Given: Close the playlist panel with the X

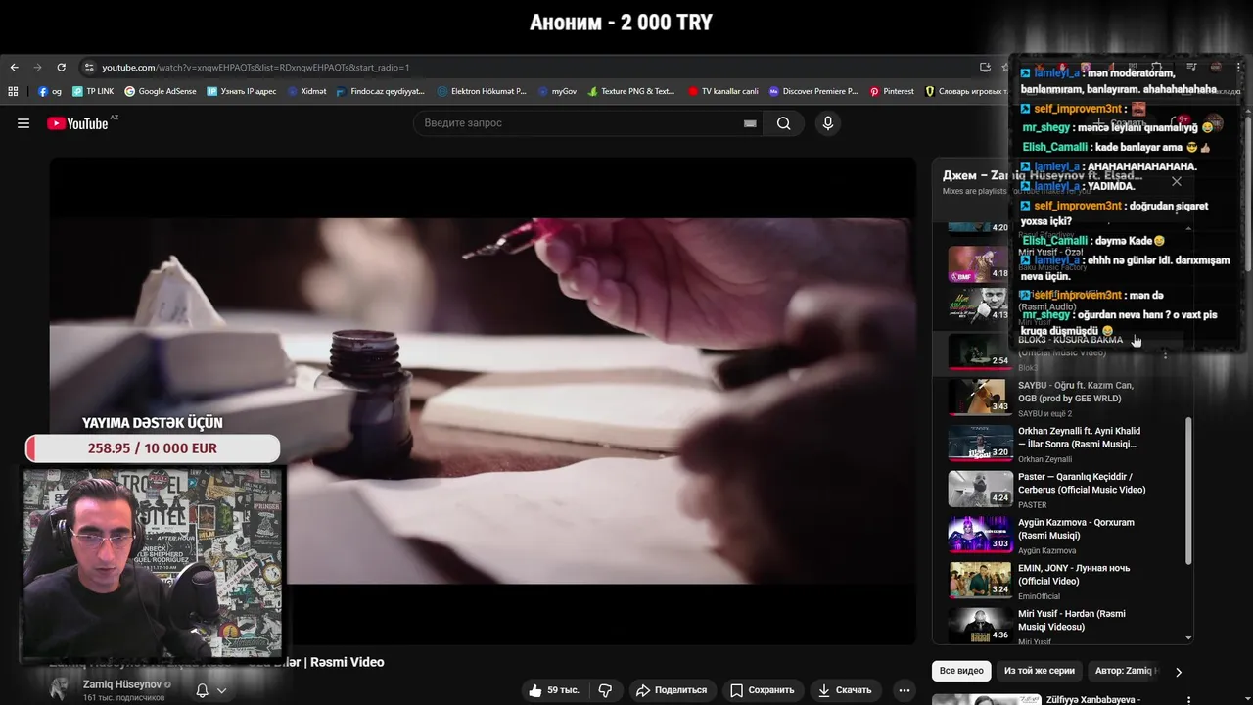Looking at the screenshot, I should (1177, 181).
